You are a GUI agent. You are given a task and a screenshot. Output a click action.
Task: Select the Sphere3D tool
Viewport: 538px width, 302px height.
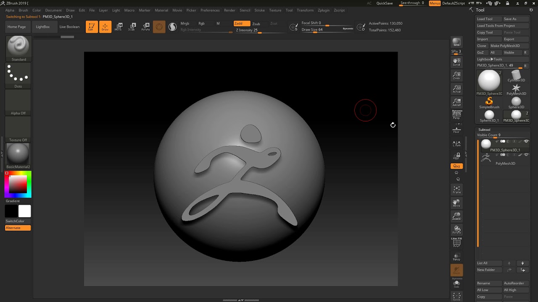pyautogui.click(x=516, y=103)
